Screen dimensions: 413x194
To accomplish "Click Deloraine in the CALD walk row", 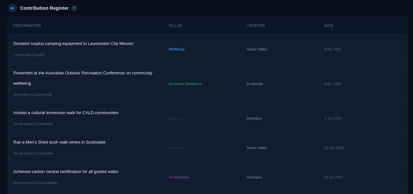I will [x=254, y=118].
